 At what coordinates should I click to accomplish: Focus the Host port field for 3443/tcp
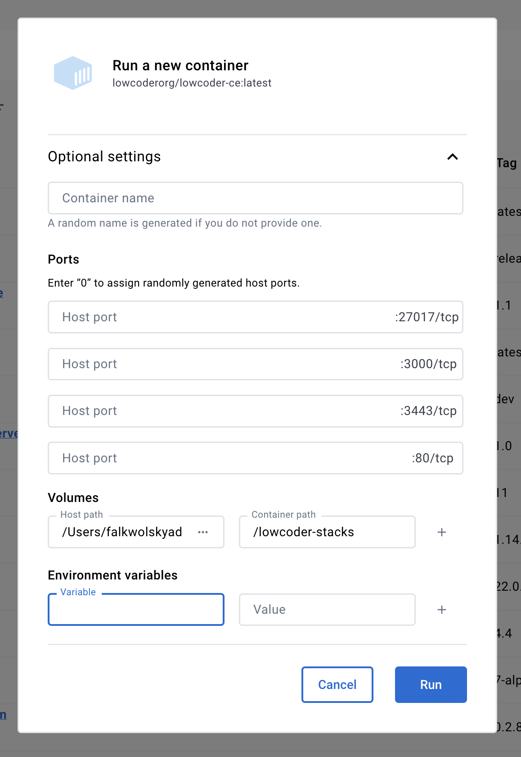(x=220, y=411)
